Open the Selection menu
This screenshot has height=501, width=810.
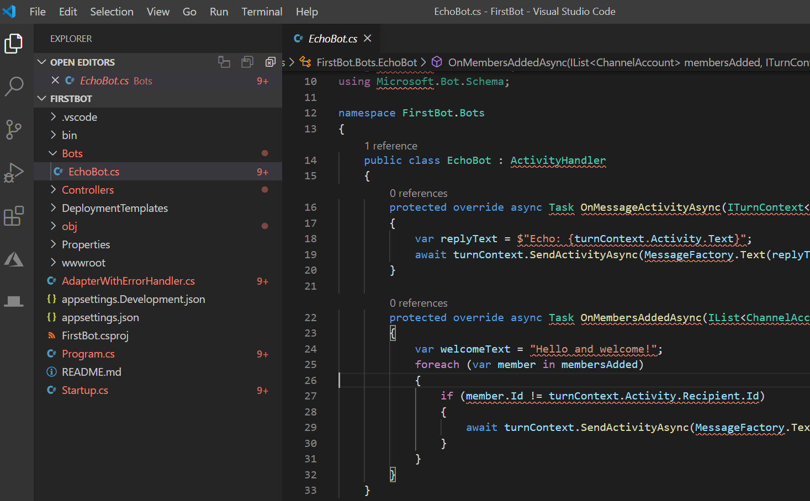point(112,12)
